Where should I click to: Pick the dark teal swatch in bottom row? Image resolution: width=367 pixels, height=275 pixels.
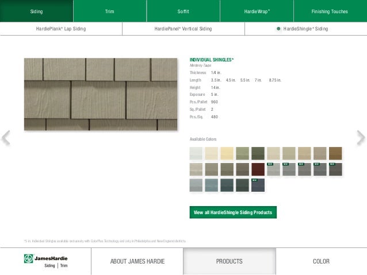(227, 185)
